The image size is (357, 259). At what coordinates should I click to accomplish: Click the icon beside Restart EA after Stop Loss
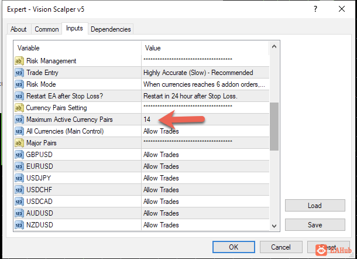point(19,96)
